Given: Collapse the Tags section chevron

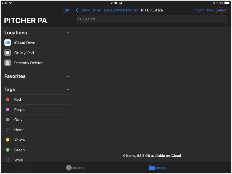Looking at the screenshot, I should point(68,90).
